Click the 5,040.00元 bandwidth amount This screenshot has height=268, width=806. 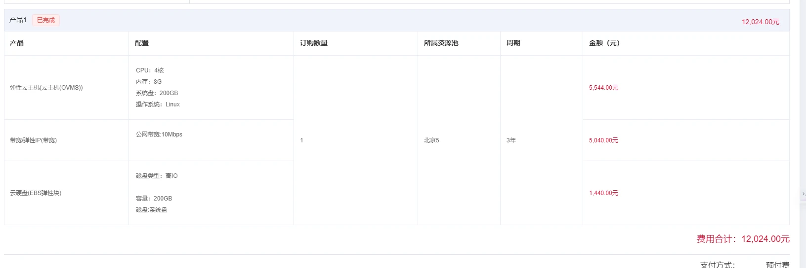(x=603, y=140)
